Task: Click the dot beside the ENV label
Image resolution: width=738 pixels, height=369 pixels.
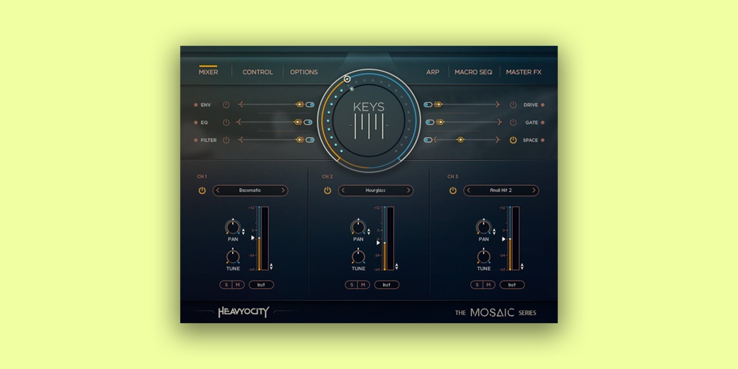Action: [196, 105]
